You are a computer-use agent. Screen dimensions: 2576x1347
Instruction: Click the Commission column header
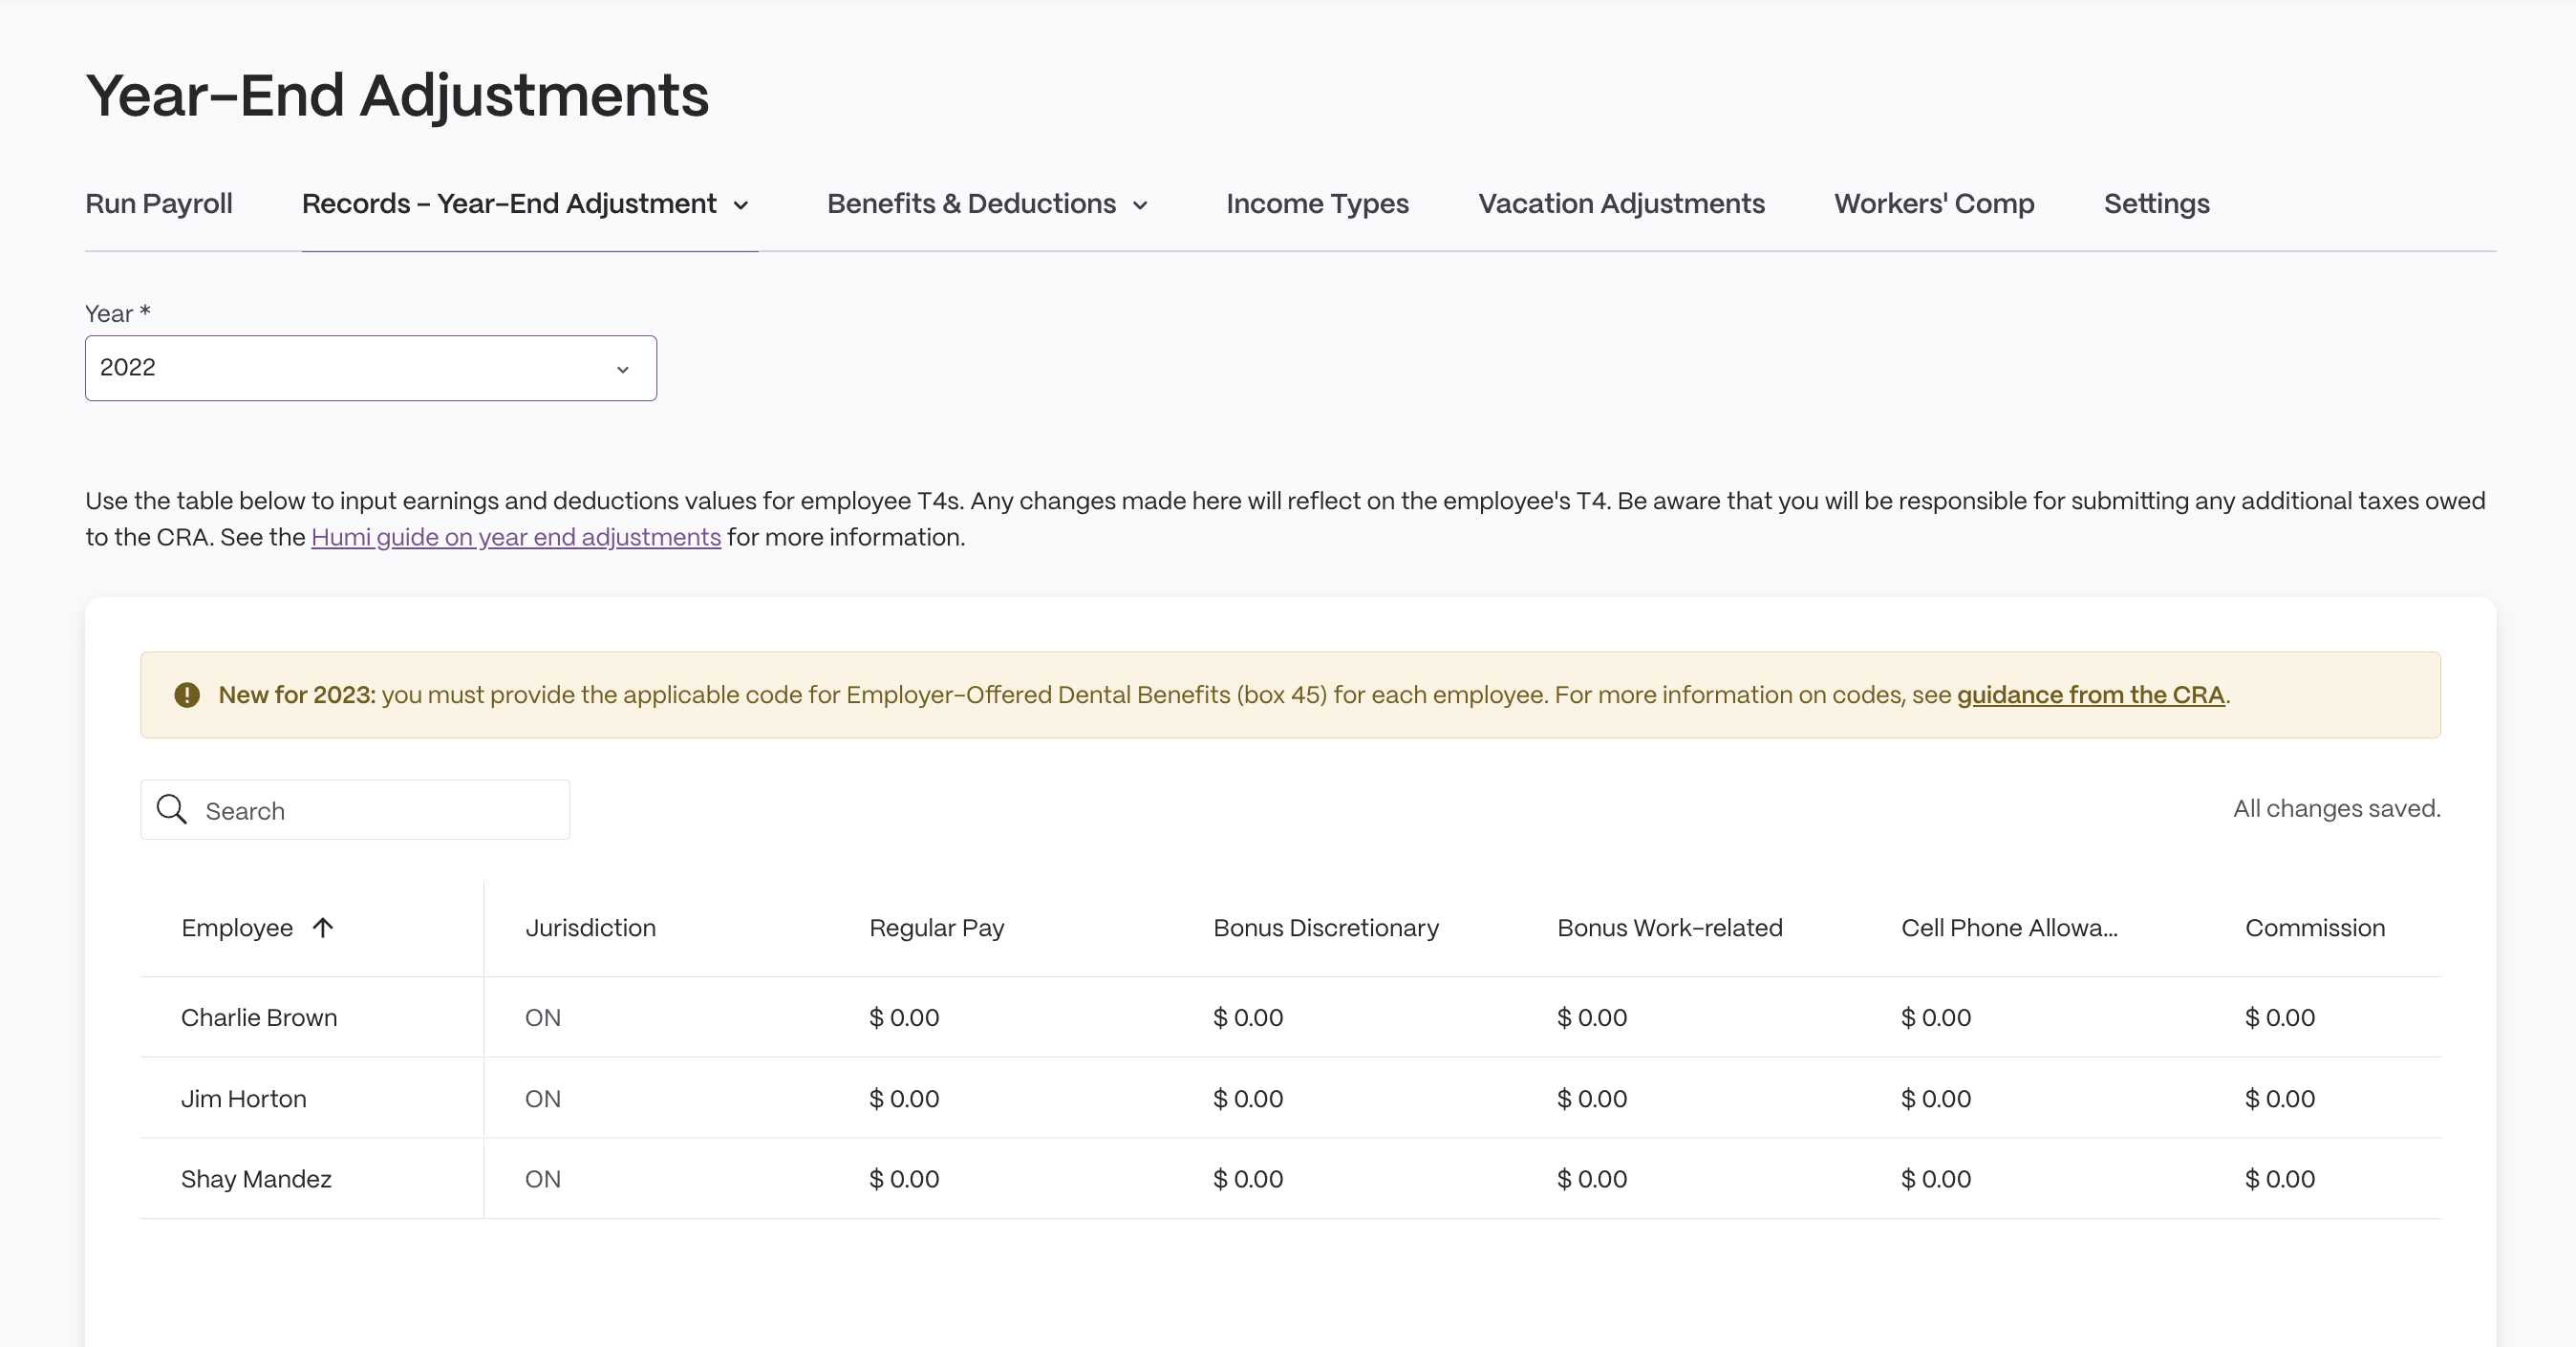click(2315, 928)
